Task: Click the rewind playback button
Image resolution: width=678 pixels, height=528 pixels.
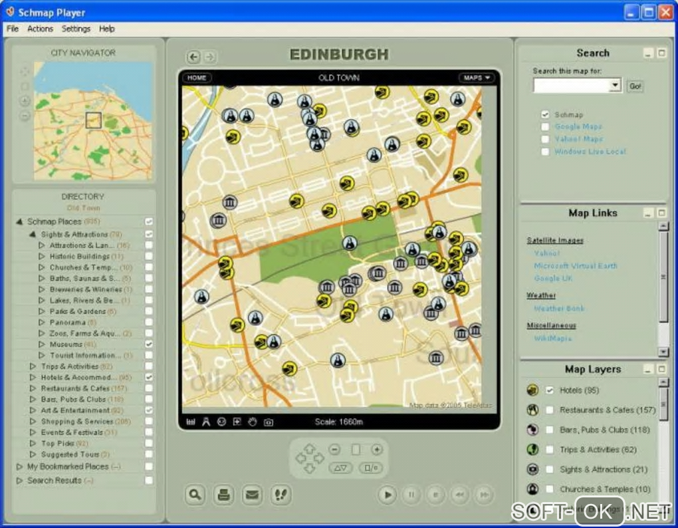Action: pyautogui.click(x=459, y=494)
